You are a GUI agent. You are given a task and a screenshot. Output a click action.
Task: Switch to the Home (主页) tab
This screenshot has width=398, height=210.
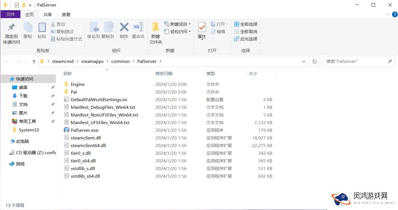(x=29, y=14)
